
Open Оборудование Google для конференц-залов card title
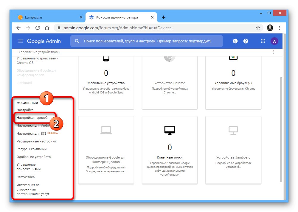point(106,160)
